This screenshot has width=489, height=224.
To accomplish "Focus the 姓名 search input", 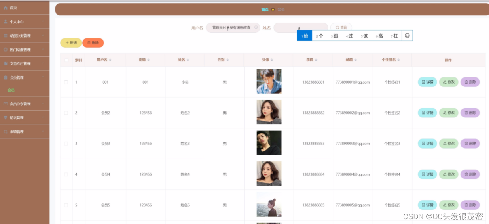I will pos(301,28).
